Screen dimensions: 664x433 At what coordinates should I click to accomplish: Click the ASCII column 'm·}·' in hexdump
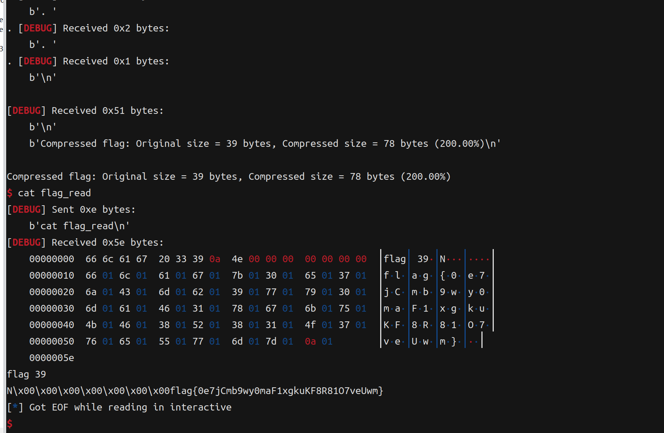tap(451, 341)
